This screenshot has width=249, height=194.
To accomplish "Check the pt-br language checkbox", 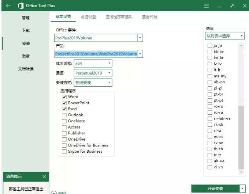I will [x=210, y=94].
